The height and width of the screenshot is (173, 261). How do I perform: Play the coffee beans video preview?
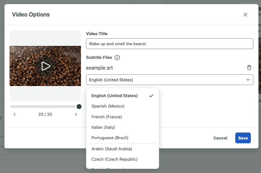pyautogui.click(x=45, y=66)
